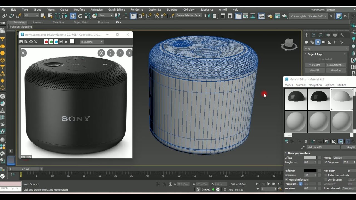The width and height of the screenshot is (356, 200).
Task: Open the Graph Editors menu
Action: [117, 9]
